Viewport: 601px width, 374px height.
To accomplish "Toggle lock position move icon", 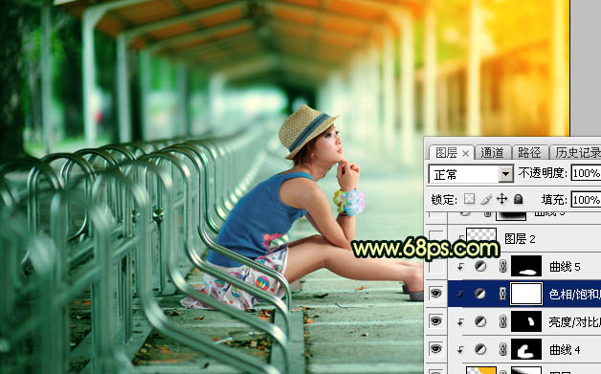I will [501, 199].
